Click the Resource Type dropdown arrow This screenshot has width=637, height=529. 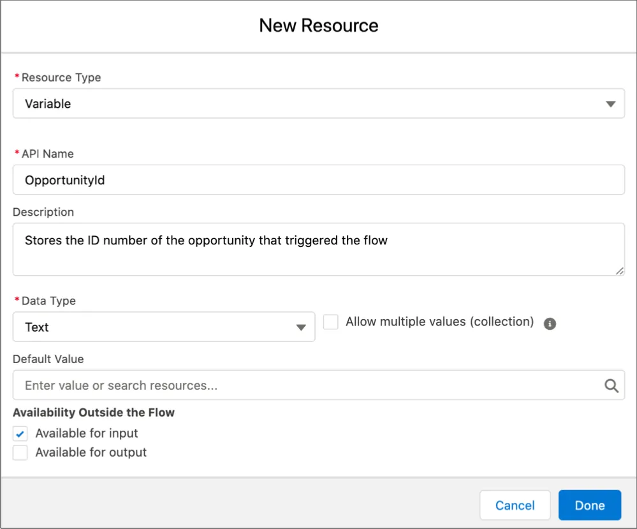click(610, 104)
